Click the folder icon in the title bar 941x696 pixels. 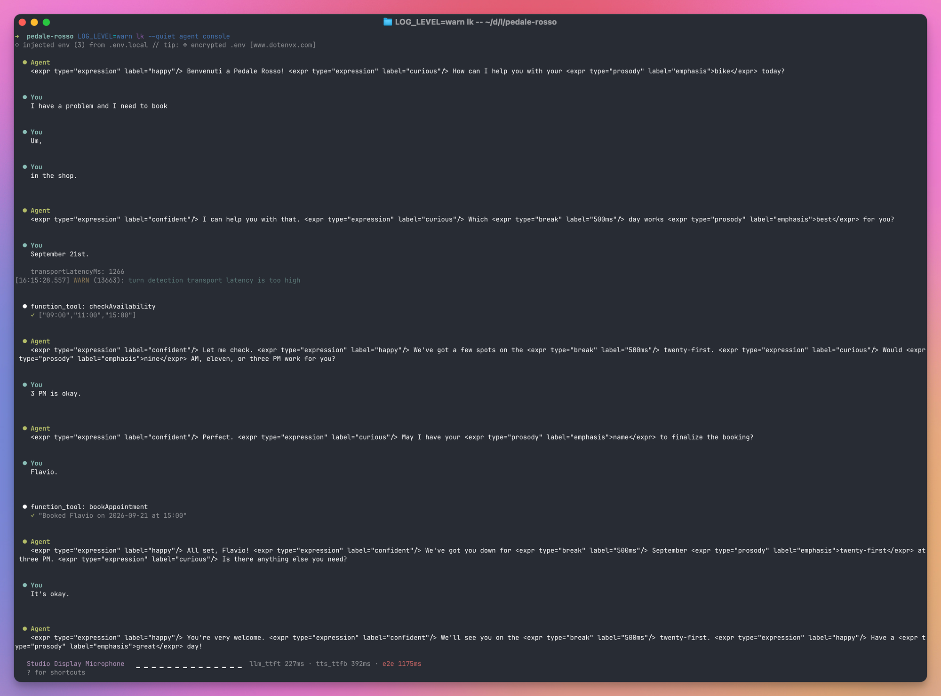click(387, 22)
